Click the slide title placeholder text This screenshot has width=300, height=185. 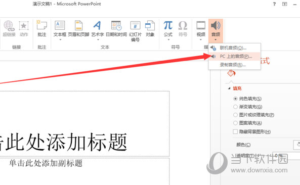pos(63,142)
